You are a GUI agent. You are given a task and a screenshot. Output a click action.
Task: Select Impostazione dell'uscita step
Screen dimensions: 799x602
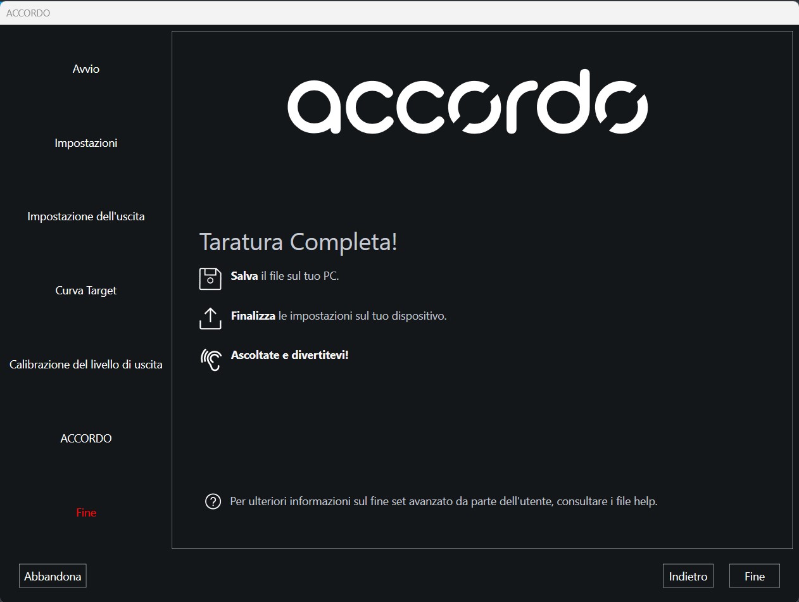[86, 216]
